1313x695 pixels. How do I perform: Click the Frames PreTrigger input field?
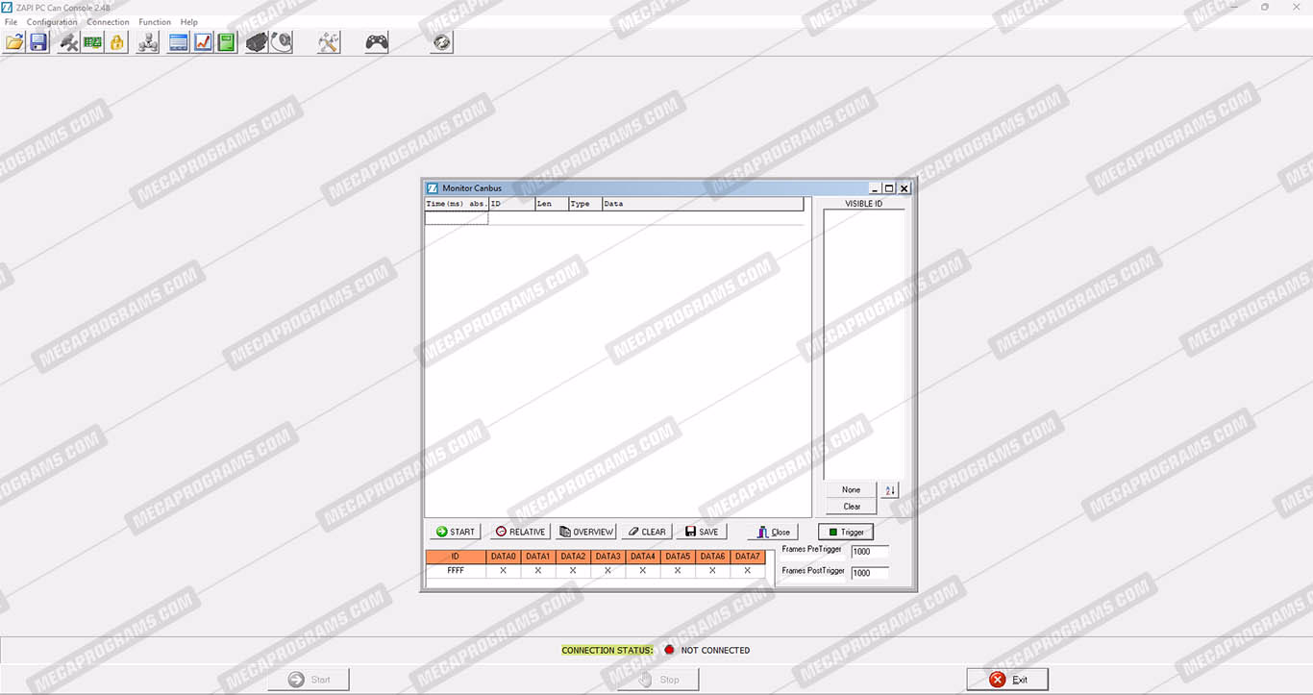(x=869, y=552)
